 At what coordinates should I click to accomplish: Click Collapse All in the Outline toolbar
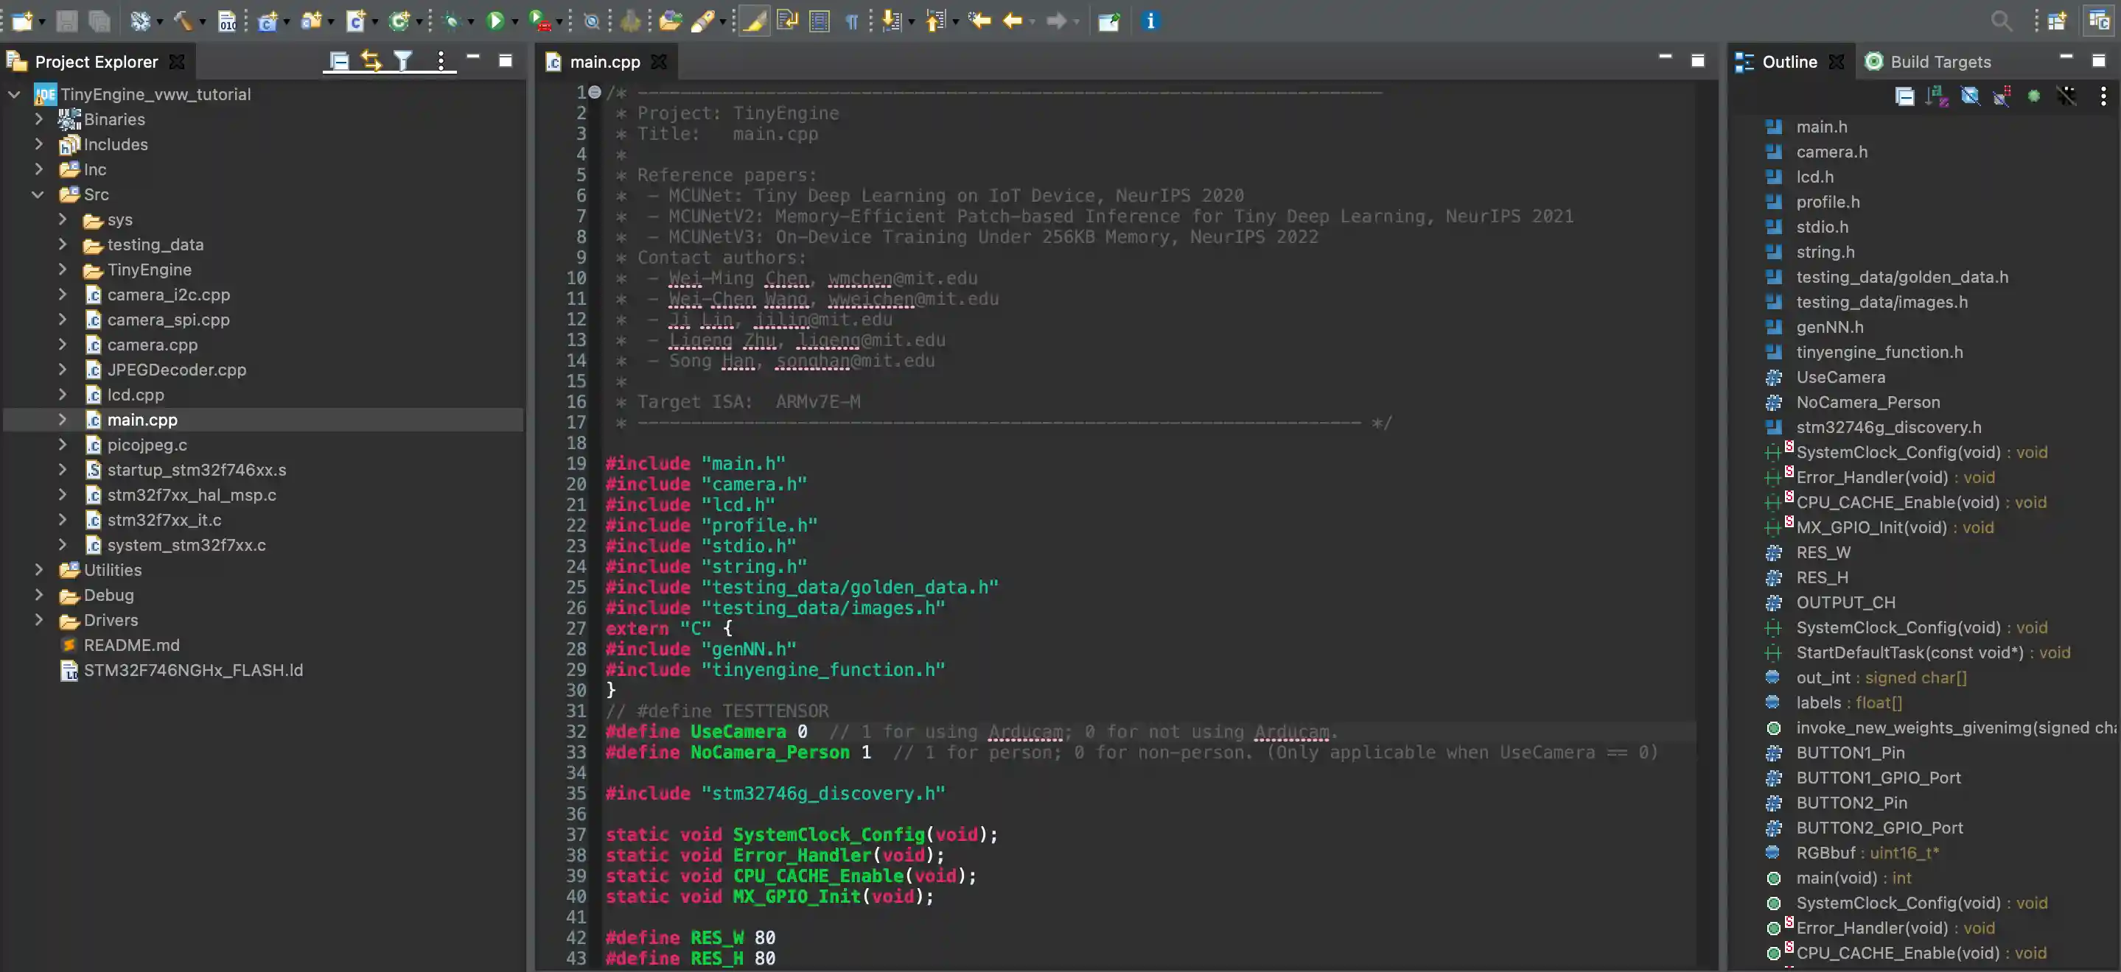[x=1905, y=96]
